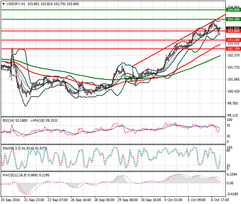Click the MACD(12,26,9) indicator label
Image resolution: width=241 pixels, height=204 pixels.
[x=15, y=175]
